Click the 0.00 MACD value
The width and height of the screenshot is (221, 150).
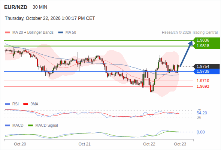pos(200,132)
